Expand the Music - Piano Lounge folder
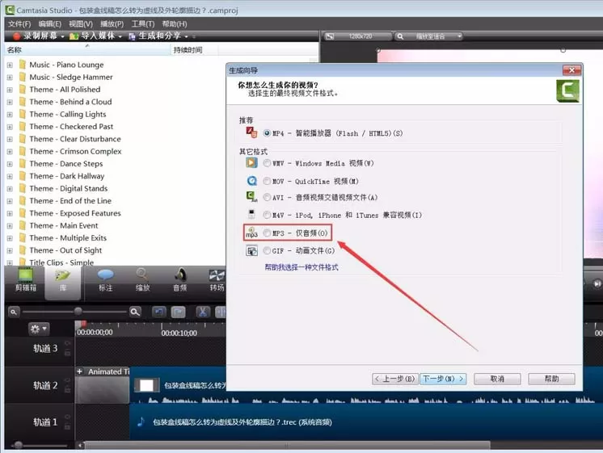603x453 pixels. pos(10,65)
